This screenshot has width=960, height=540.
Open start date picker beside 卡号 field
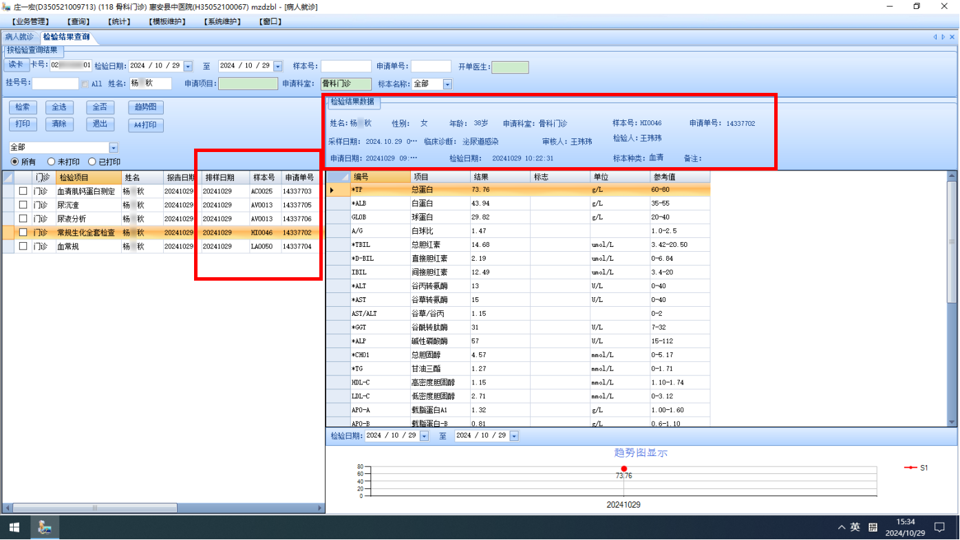pos(188,66)
